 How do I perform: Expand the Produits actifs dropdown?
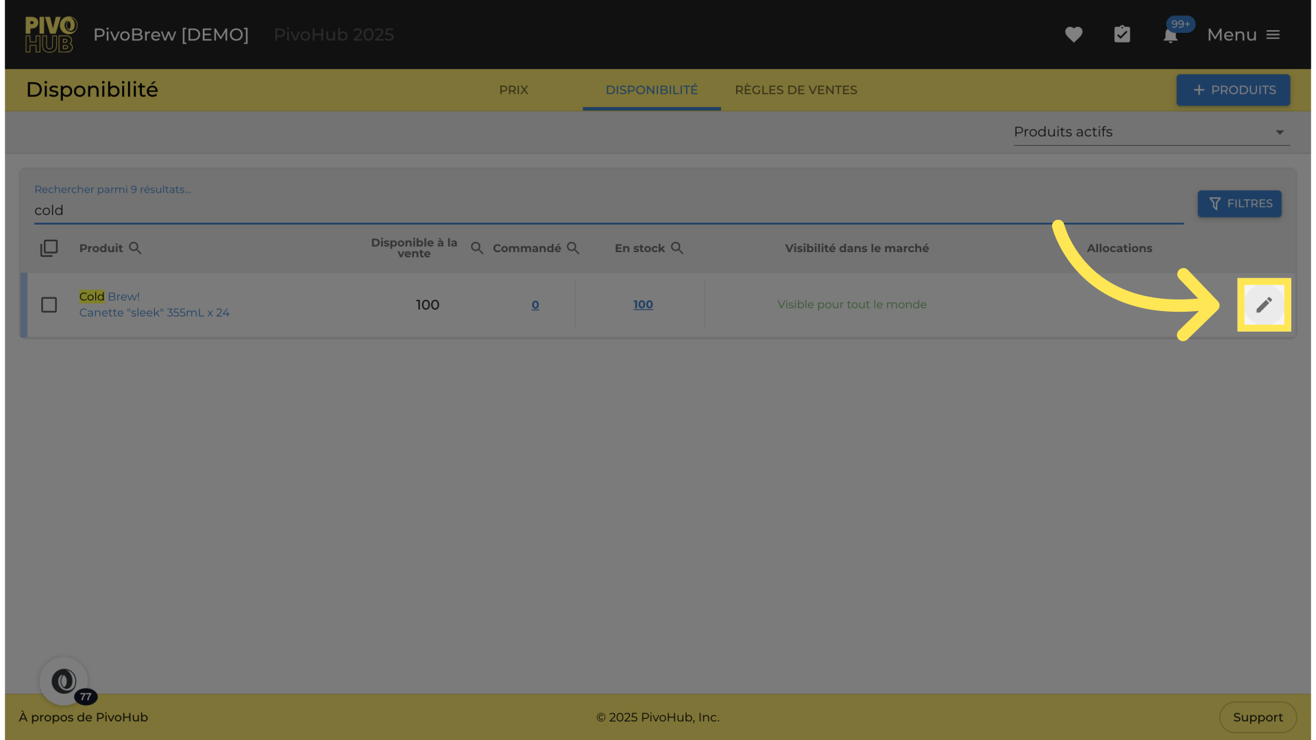[x=1151, y=132]
